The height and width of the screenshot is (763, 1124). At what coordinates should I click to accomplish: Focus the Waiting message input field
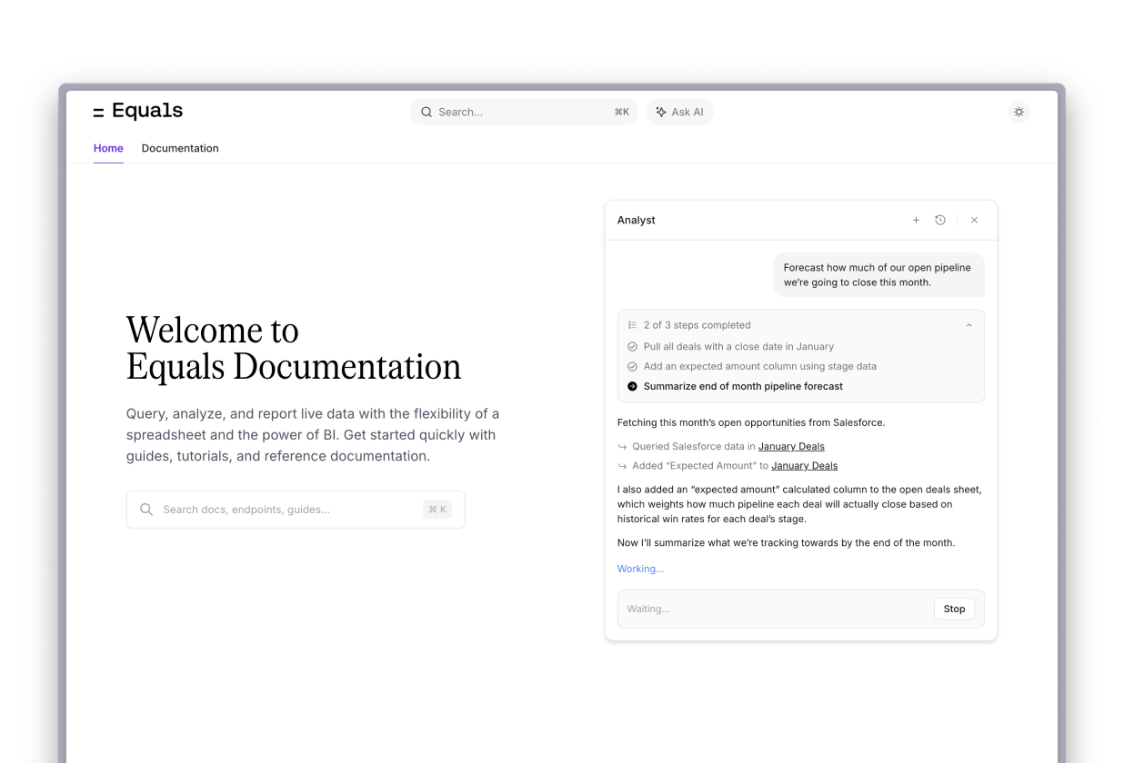(x=773, y=609)
